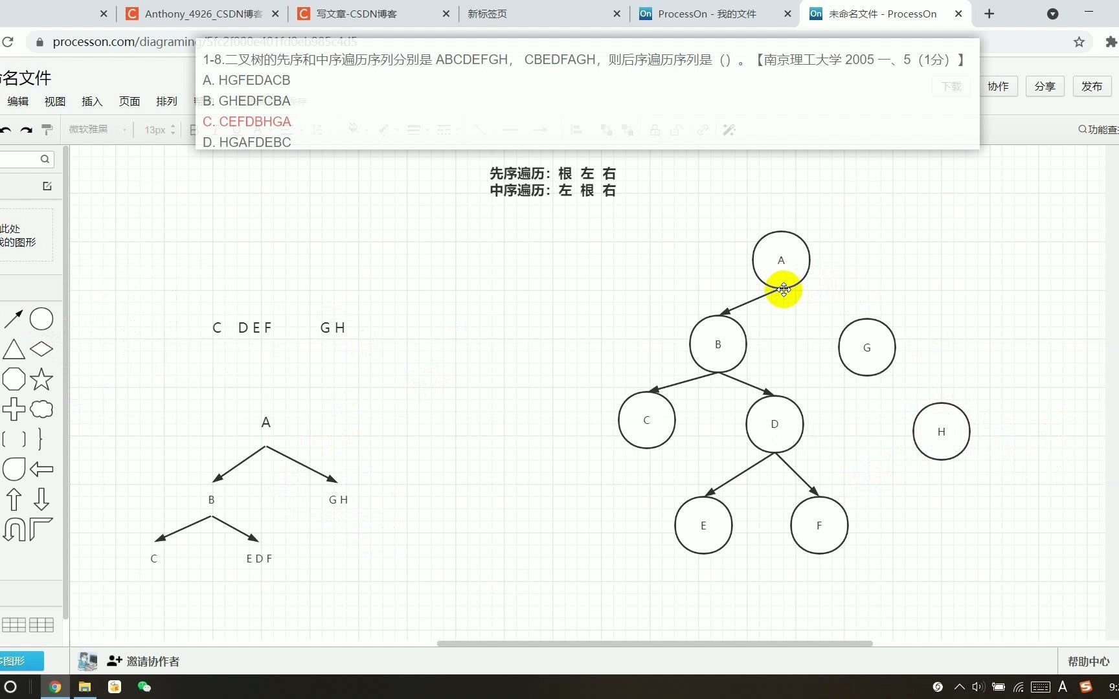This screenshot has height=699, width=1119.
Task: Select the circle shape in shape panel
Action: click(41, 319)
